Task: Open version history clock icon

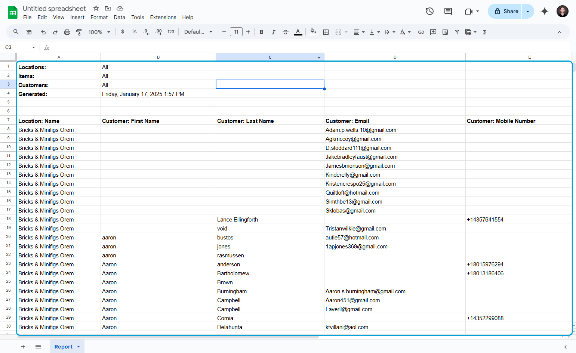Action: [430, 11]
